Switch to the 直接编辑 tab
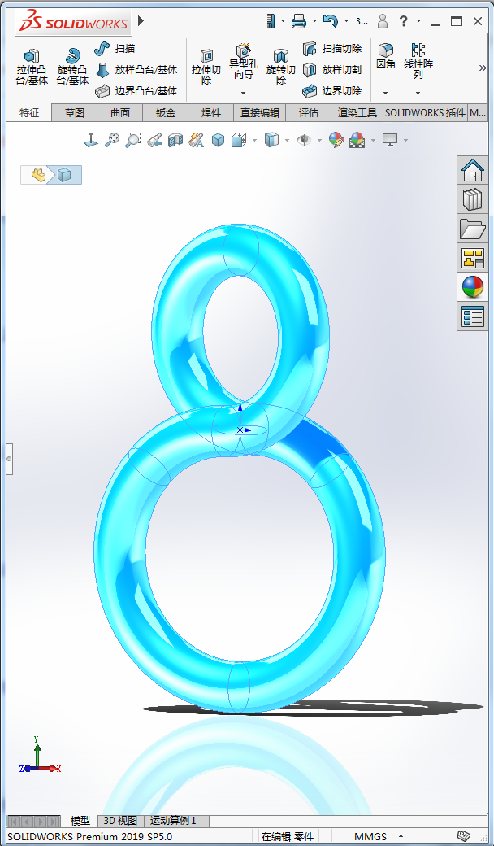 (x=260, y=113)
